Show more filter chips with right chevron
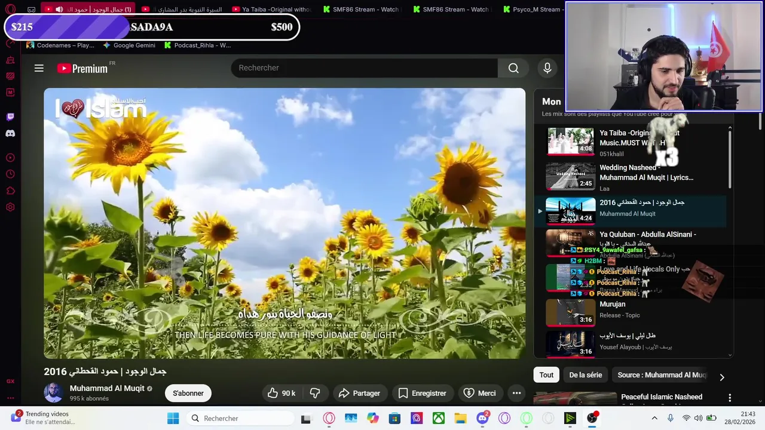 [721, 377]
